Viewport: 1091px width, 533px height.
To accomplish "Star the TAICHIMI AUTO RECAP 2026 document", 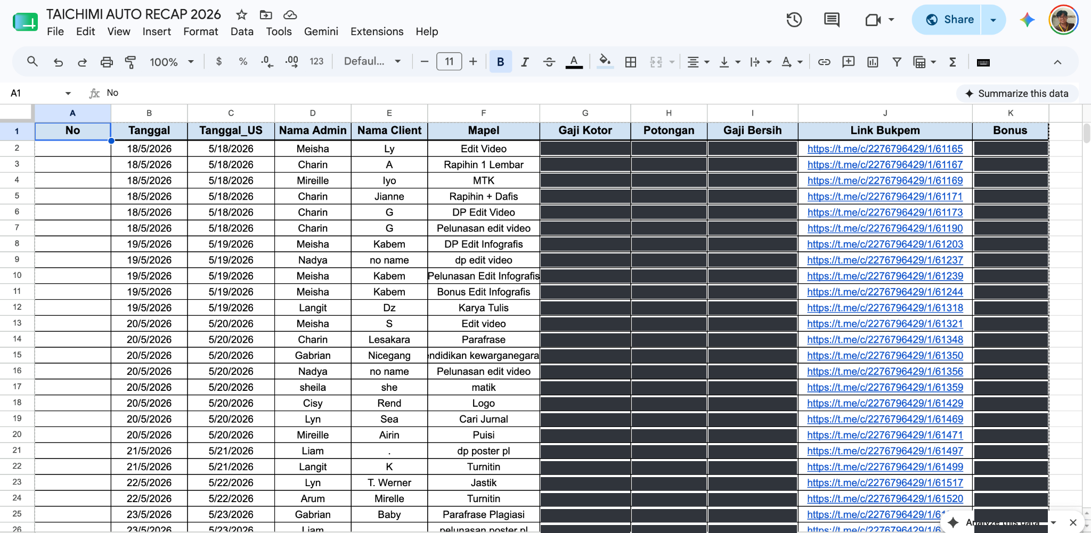I will (x=241, y=14).
